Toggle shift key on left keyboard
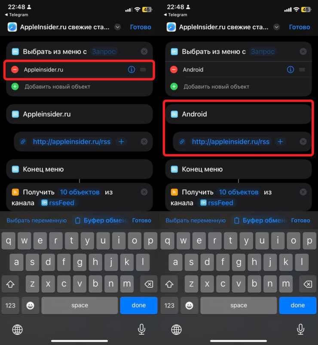This screenshot has width=318, height=345. (x=10, y=284)
